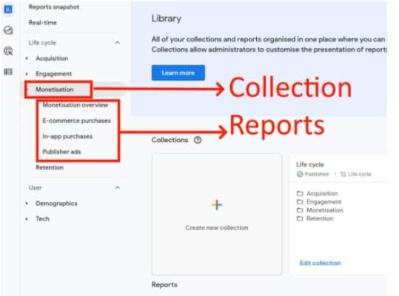
Task: Click the Acquisition folder icon in Life cycle card
Action: (x=300, y=194)
